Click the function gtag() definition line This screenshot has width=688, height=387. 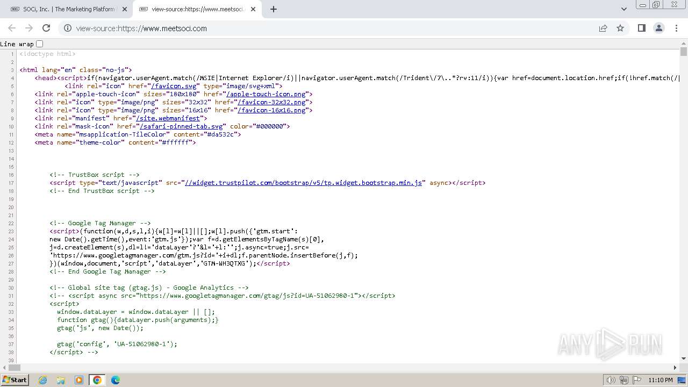click(x=138, y=320)
